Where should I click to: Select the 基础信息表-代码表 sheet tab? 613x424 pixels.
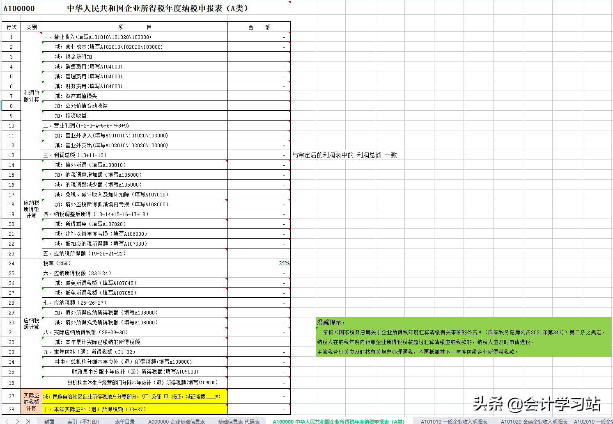(x=238, y=421)
